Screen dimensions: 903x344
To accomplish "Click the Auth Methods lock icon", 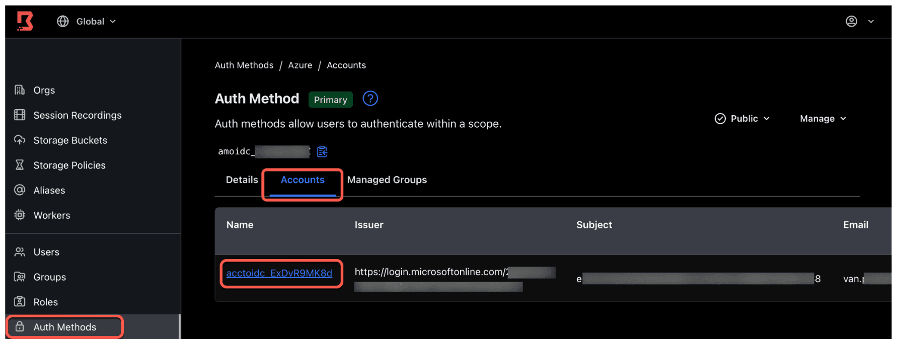I will click(20, 327).
